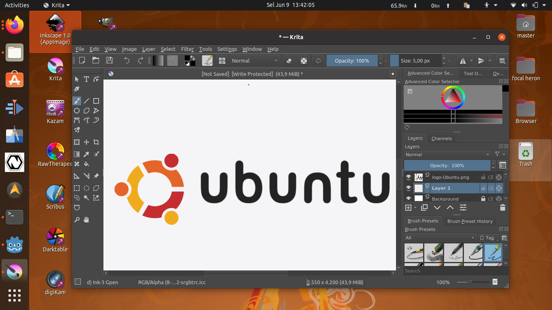Viewport: 552px width, 310px height.
Task: Open the brush editor settings
Action: [x=207, y=61]
